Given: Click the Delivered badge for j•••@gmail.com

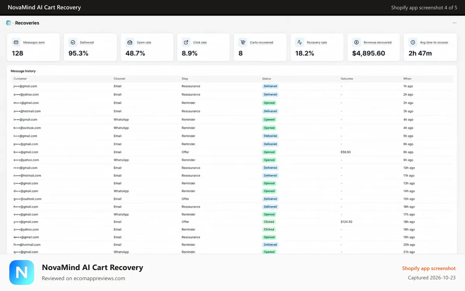Looking at the screenshot, I should coord(270,86).
